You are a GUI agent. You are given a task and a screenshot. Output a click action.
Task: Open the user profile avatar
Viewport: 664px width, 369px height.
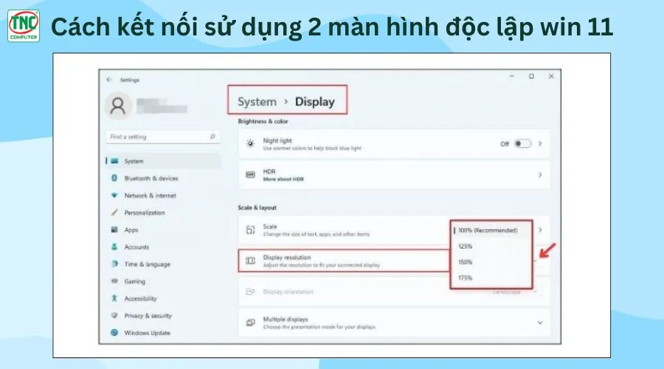[118, 106]
